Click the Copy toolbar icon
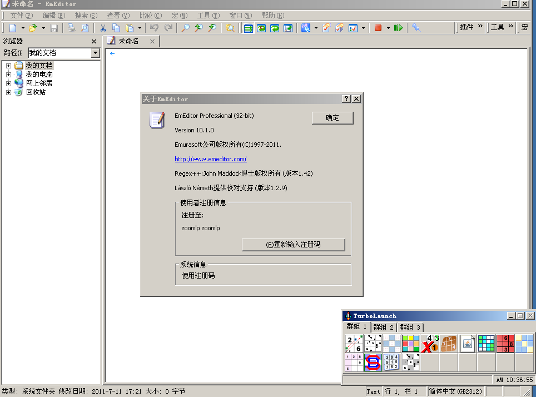536x397 pixels. click(116, 28)
